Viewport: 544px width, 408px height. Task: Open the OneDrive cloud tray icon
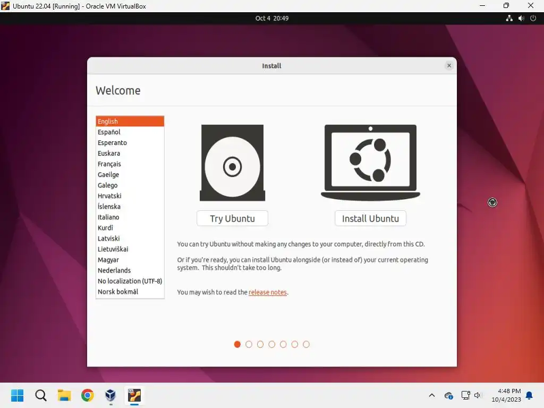448,395
